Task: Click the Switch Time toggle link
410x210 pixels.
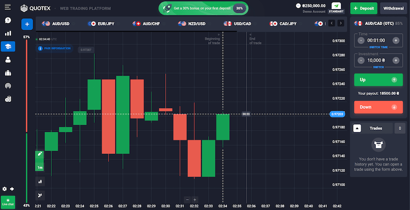Action: point(378,47)
